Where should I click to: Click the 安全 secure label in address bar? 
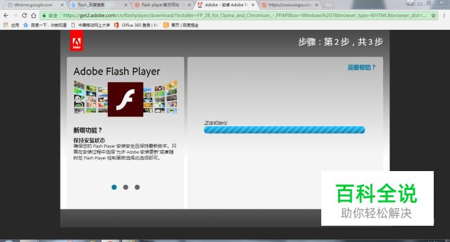pyautogui.click(x=53, y=16)
